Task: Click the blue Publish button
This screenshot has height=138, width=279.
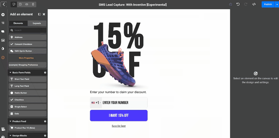Action: click(268, 4)
